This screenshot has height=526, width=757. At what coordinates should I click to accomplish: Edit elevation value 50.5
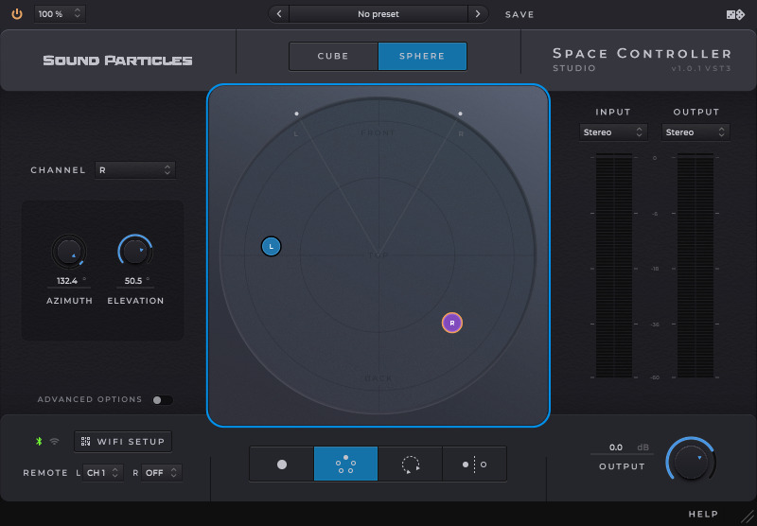[133, 281]
